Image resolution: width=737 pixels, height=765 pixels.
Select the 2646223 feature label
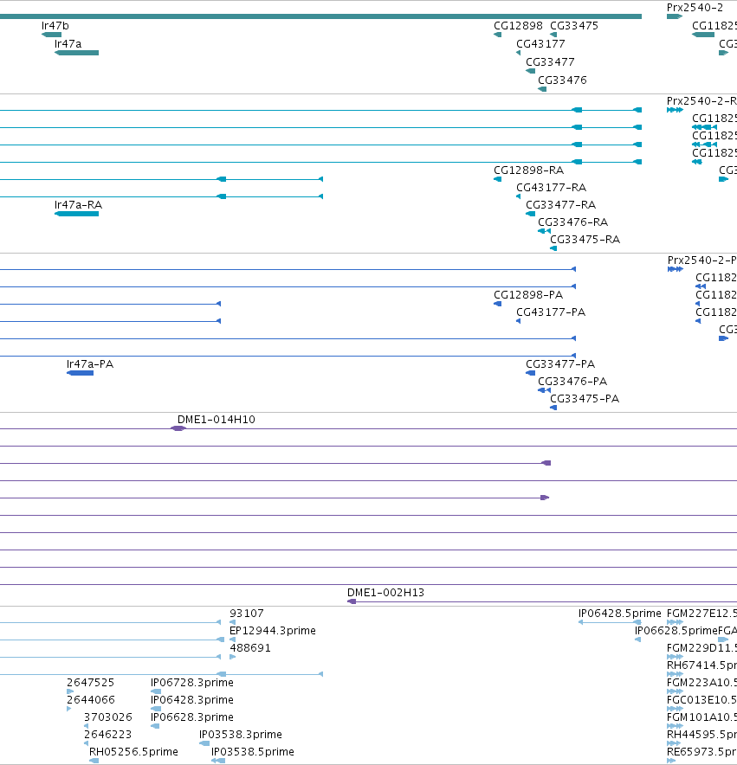[x=108, y=734]
